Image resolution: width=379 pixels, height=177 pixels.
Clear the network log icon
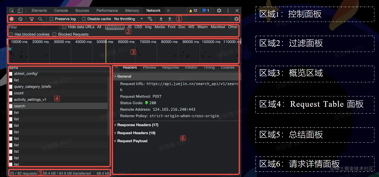coord(20,19)
